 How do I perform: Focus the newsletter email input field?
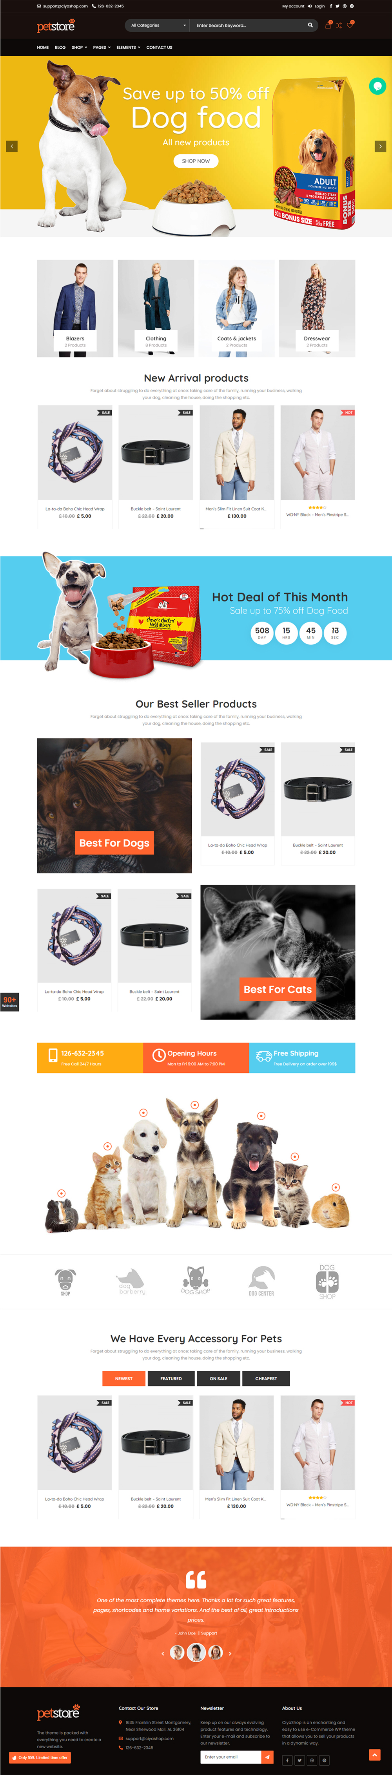pyautogui.click(x=231, y=1757)
